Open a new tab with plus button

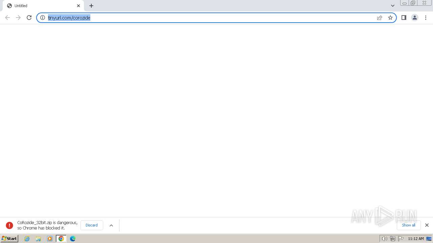[x=91, y=6]
